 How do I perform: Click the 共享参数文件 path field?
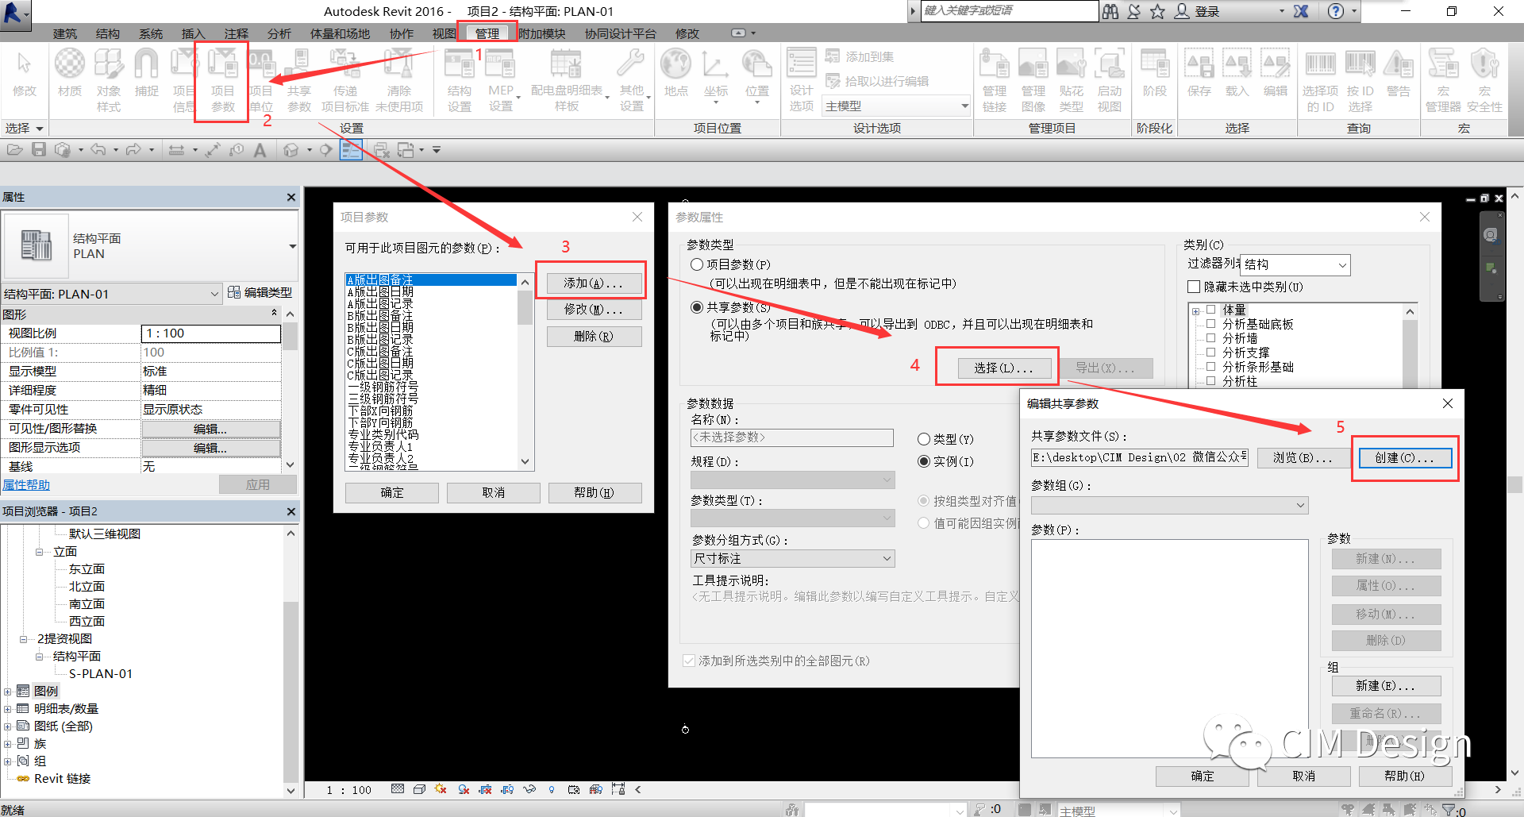[1139, 458]
